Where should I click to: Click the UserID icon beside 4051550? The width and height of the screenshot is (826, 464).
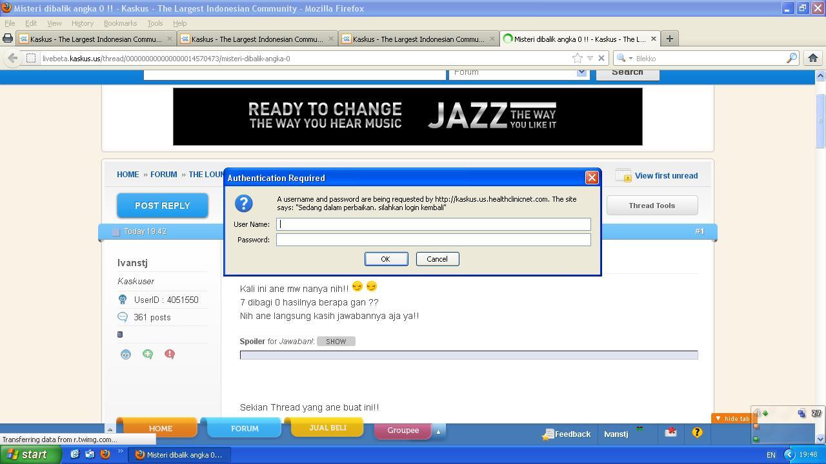coord(123,300)
